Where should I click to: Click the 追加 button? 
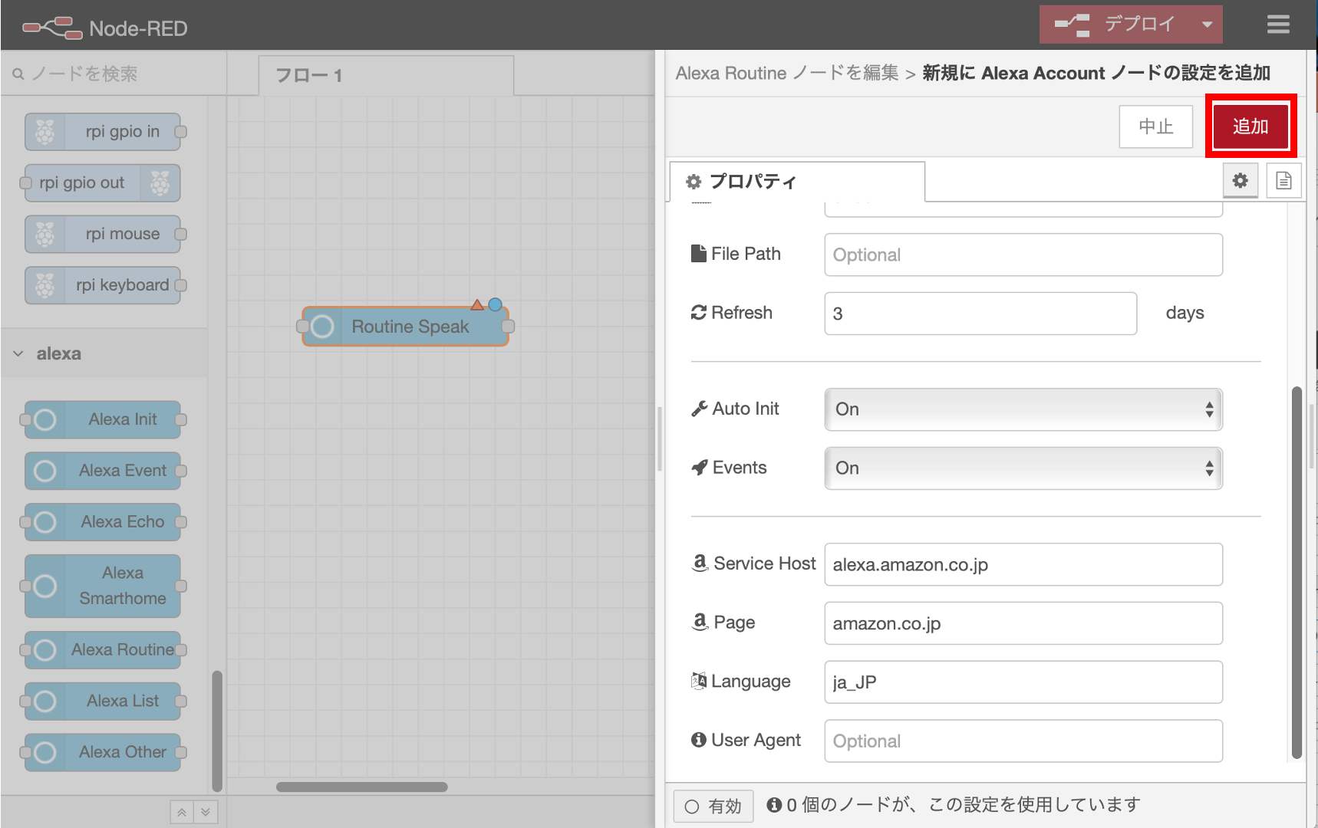(x=1250, y=127)
